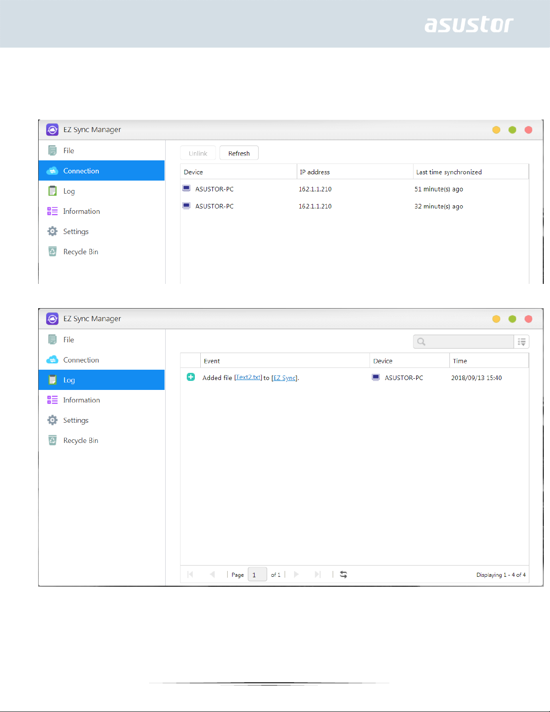Click the Log icon in the upper window sidebar
Image resolution: width=550 pixels, height=712 pixels.
53,191
